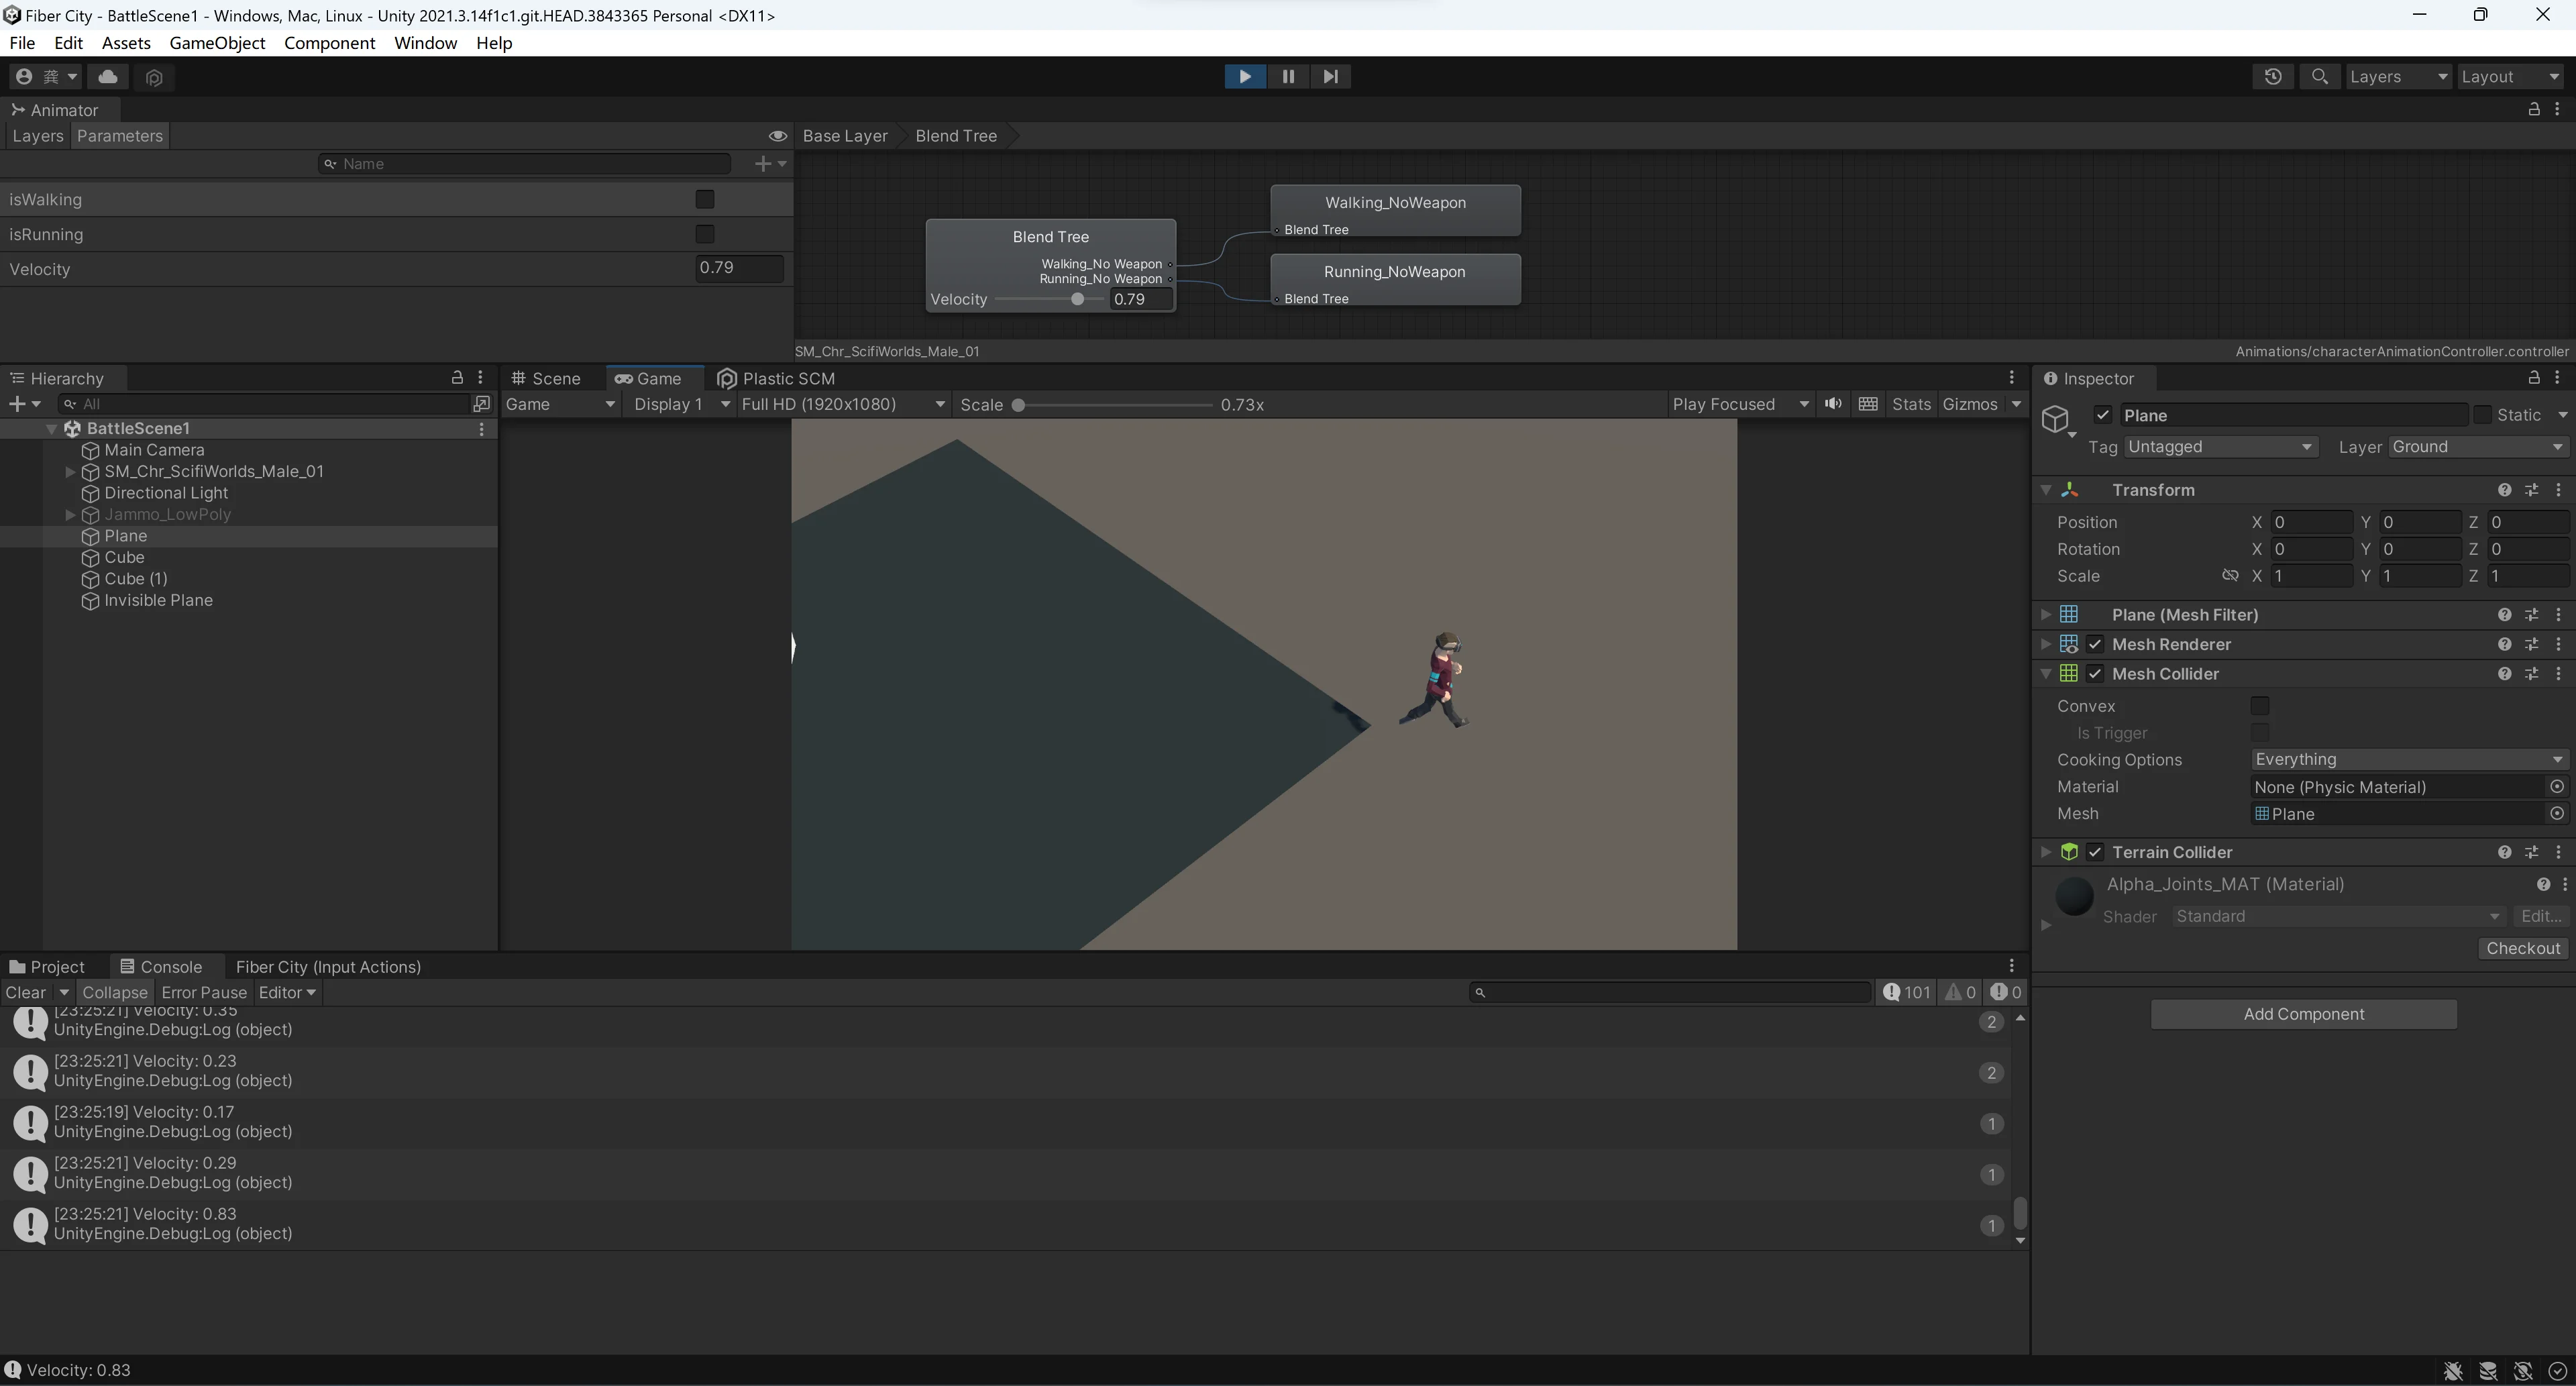Click Hierarchy create plus button
Image resolution: width=2576 pixels, height=1386 pixels.
(23, 404)
